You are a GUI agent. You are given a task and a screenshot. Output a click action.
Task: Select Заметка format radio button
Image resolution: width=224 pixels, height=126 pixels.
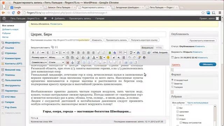pos(172,83)
